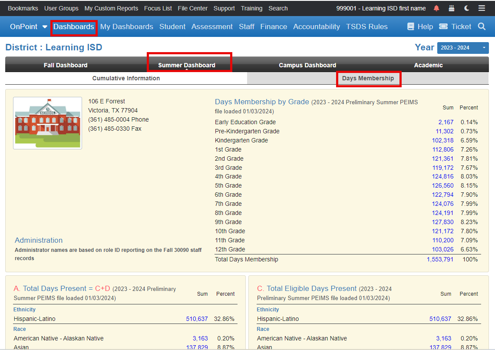Screen dimensions: 495x350
Task: Open the hamburger menu in the top bar
Action: pos(481,8)
